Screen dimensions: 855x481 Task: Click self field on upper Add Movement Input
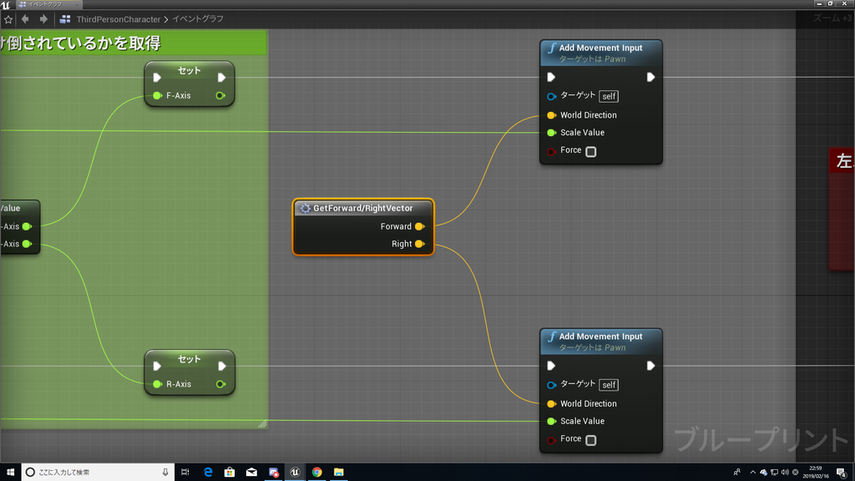(609, 97)
